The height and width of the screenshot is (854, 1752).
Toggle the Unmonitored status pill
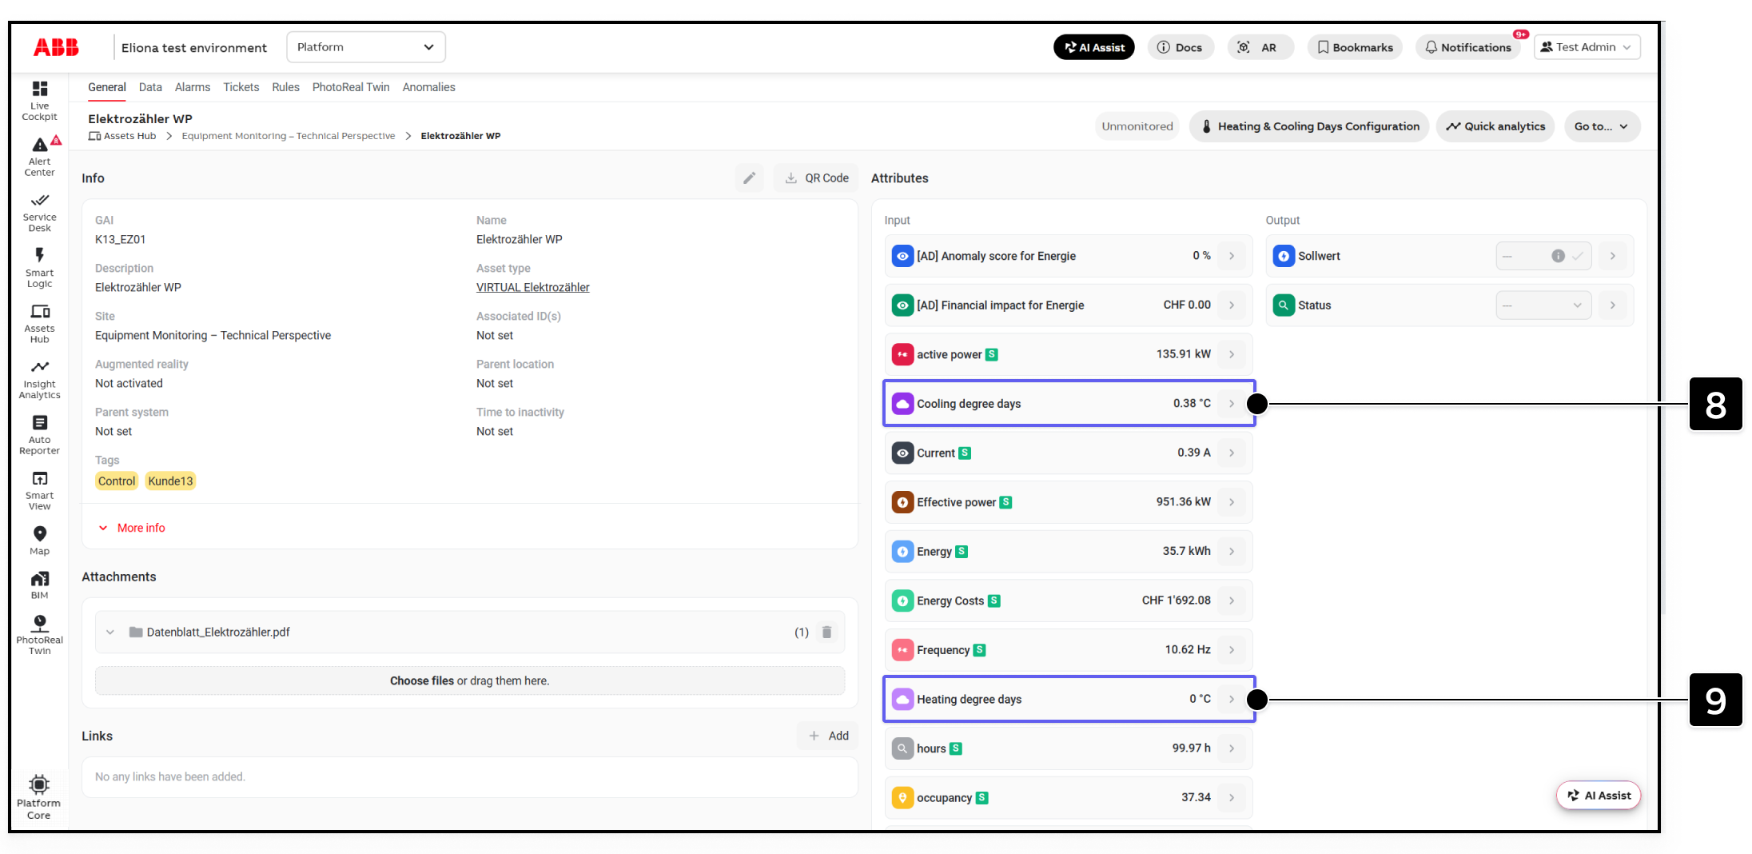1137,126
